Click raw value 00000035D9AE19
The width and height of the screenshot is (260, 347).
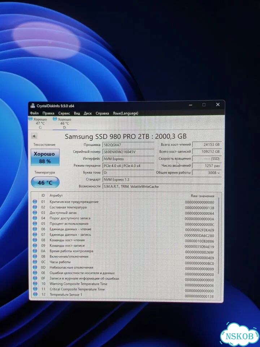pos(199,247)
